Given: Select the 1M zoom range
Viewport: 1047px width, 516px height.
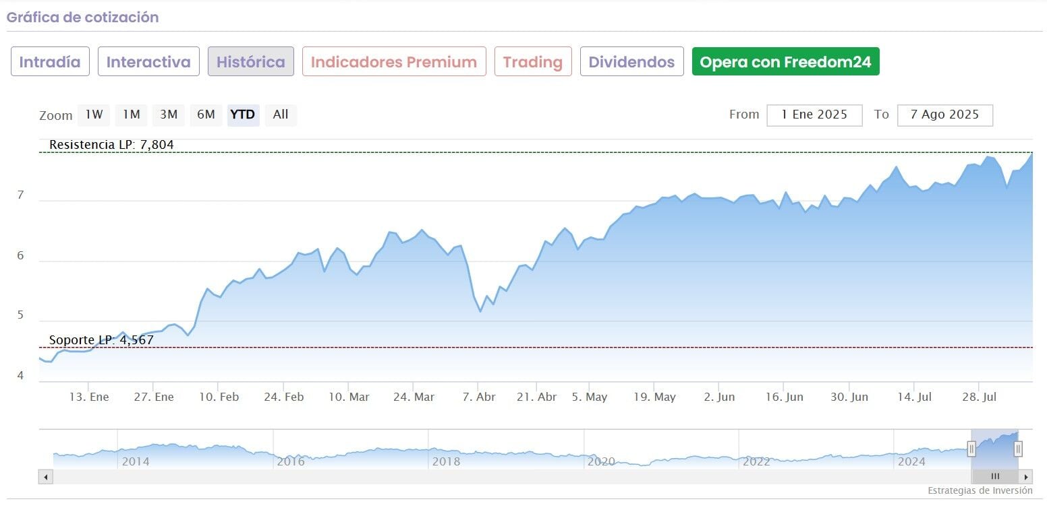Looking at the screenshot, I should [x=131, y=115].
